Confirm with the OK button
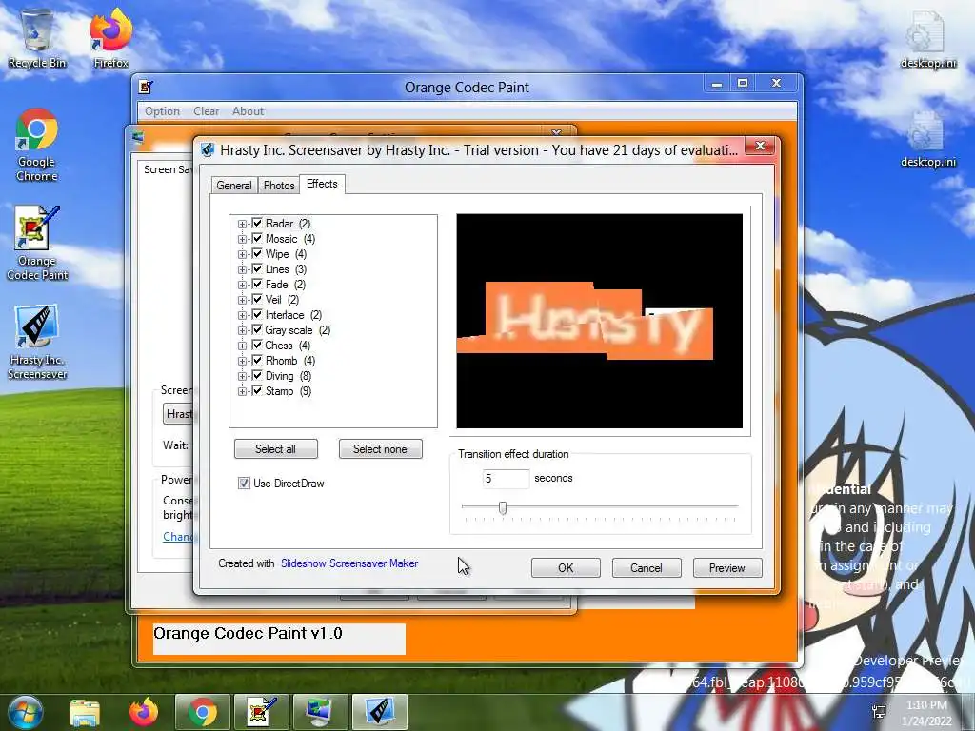 pos(566,567)
